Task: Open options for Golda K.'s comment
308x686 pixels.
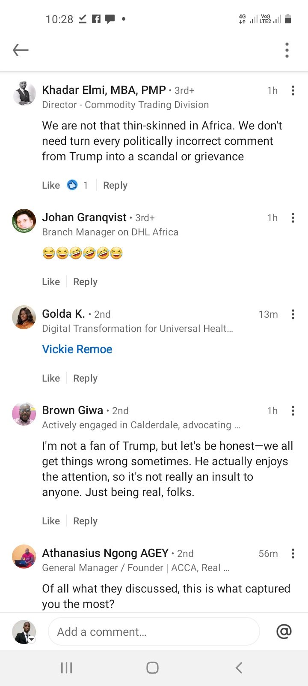Action: pos(293,314)
